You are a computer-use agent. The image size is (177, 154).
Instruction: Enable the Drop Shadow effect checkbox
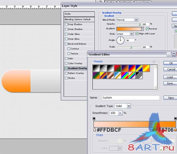(x=66, y=24)
